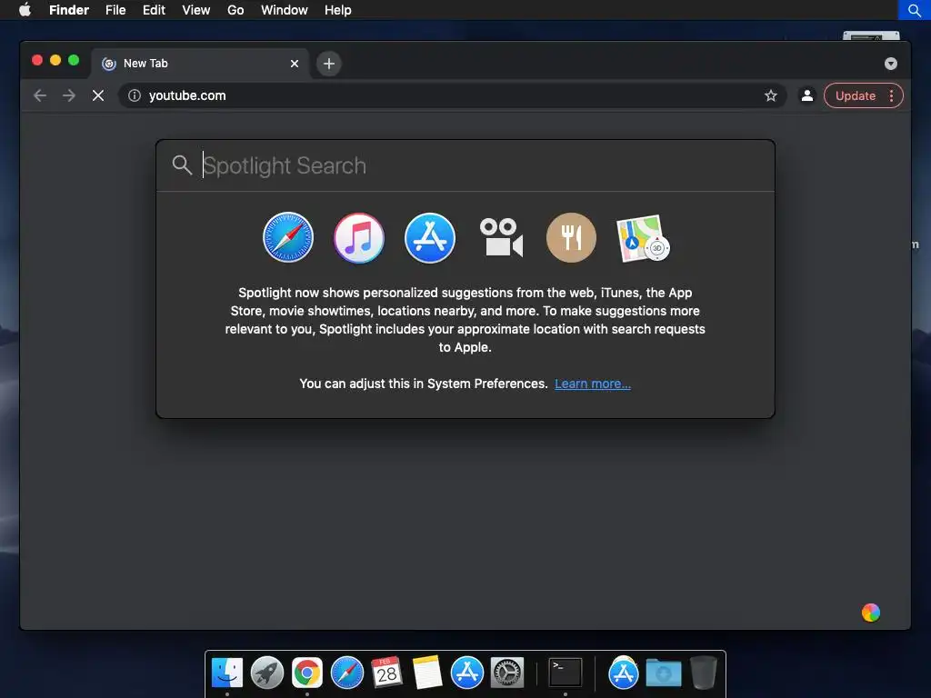The image size is (931, 698).
Task: Open Google Chrome from the Dock
Action: coord(307,673)
